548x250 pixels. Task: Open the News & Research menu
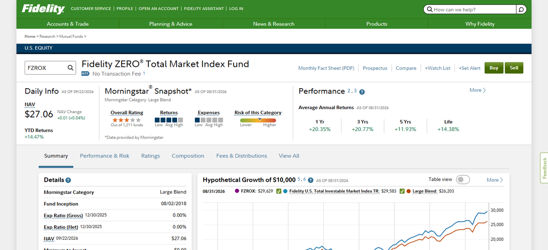pyautogui.click(x=273, y=24)
